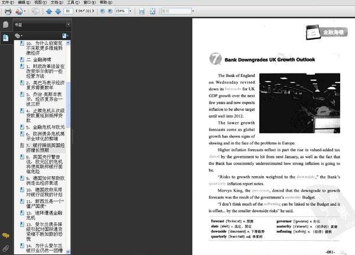
Task: Select bookmark 11. 新西兰是一个僵尸国度
Action: [45, 203]
